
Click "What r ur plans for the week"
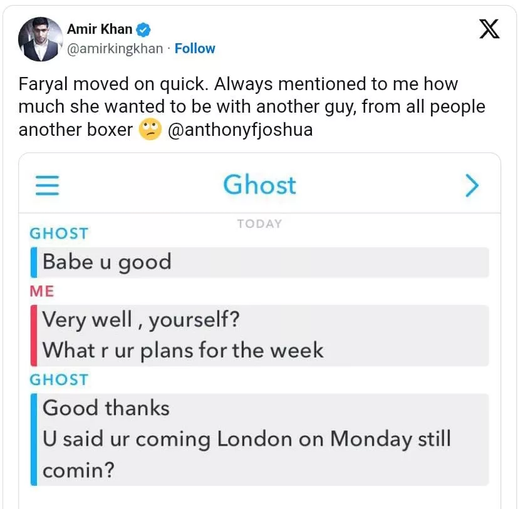(183, 350)
